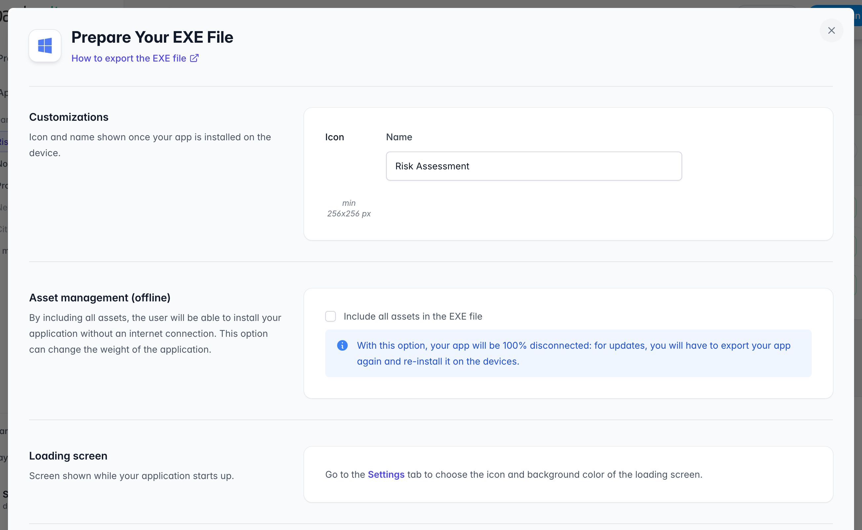Open the Settings link in Loading screen section
862x530 pixels.
(x=386, y=475)
